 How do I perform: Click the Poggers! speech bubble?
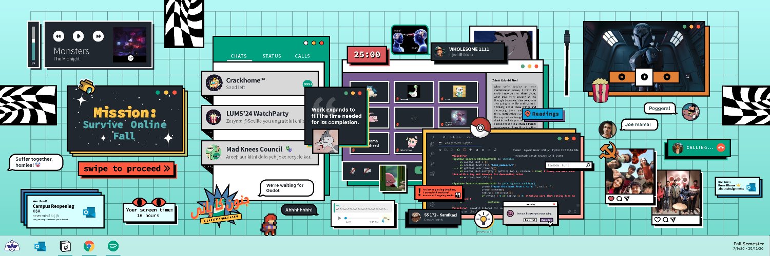tap(660, 109)
